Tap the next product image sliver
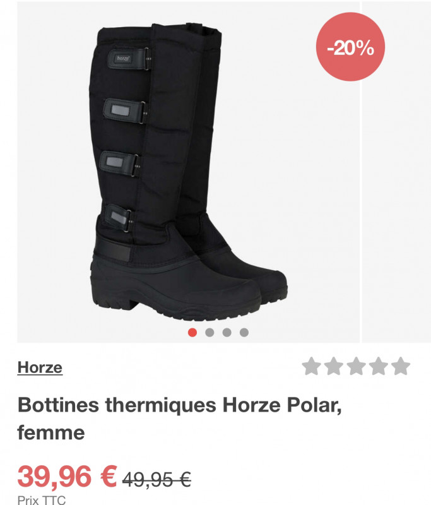Image resolution: width=431 pixels, height=505 pixels. 396,172
